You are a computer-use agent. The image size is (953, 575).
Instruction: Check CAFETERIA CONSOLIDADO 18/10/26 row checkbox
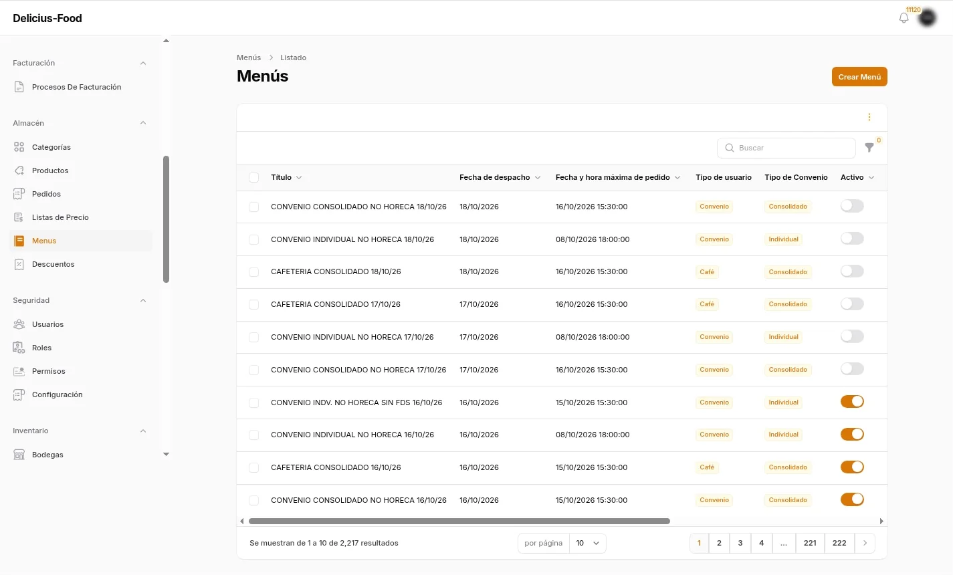point(253,272)
